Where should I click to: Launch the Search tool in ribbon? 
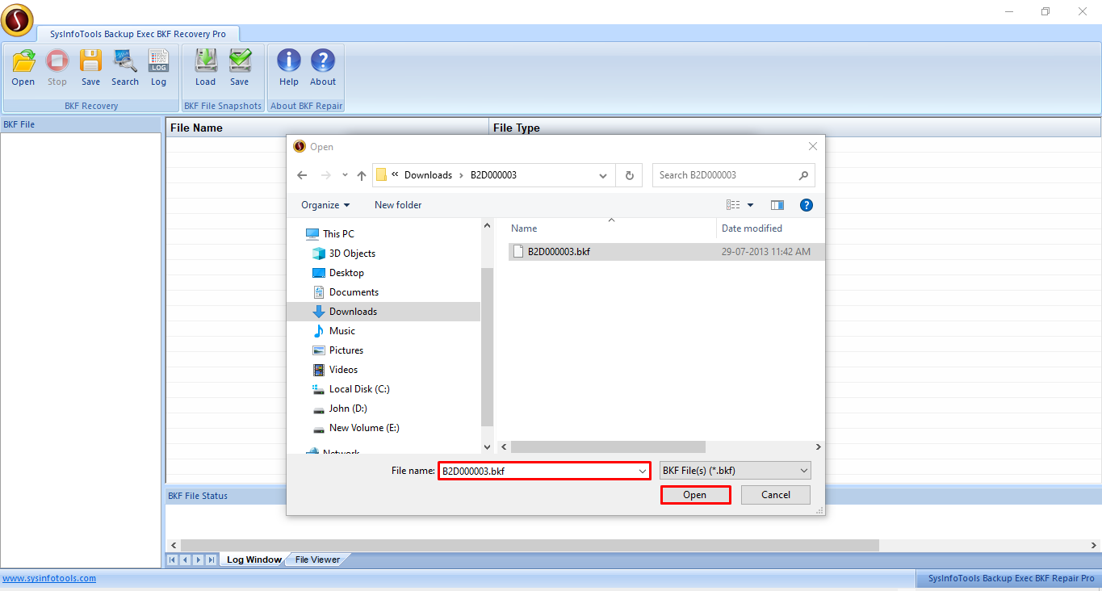pyautogui.click(x=125, y=68)
